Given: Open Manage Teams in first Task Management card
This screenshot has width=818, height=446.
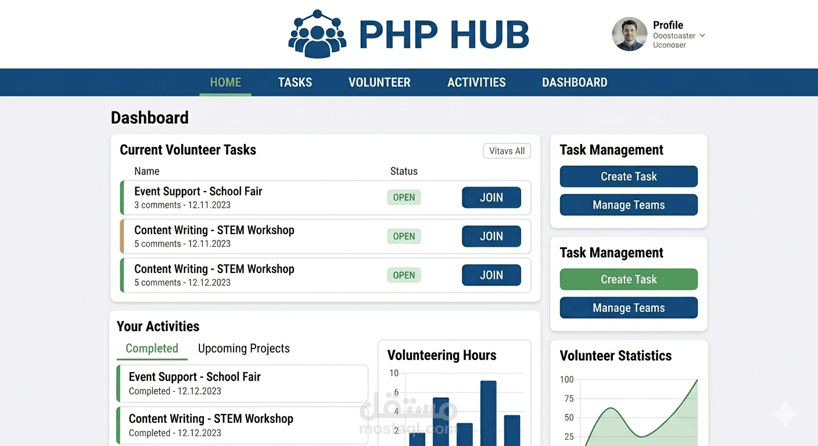Looking at the screenshot, I should (x=629, y=205).
